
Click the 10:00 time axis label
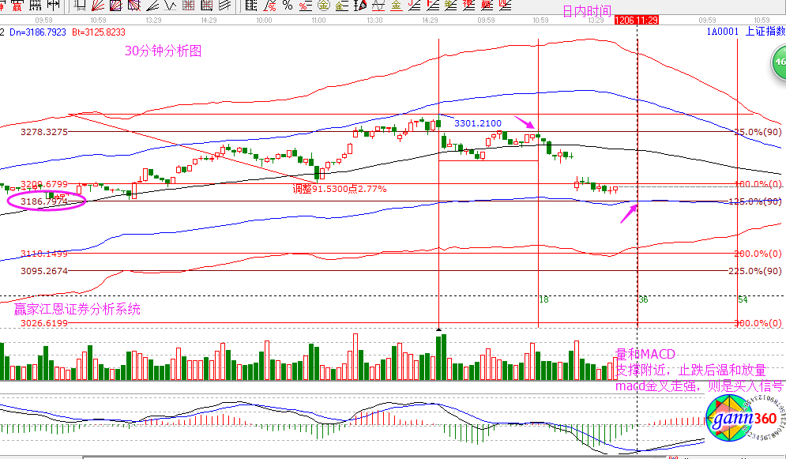(264, 21)
